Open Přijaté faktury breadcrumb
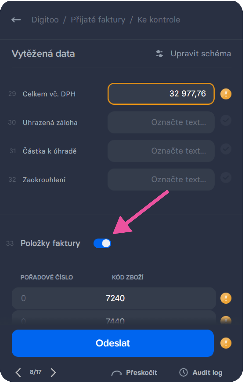Screen dimensions: 243x382 (x=98, y=20)
